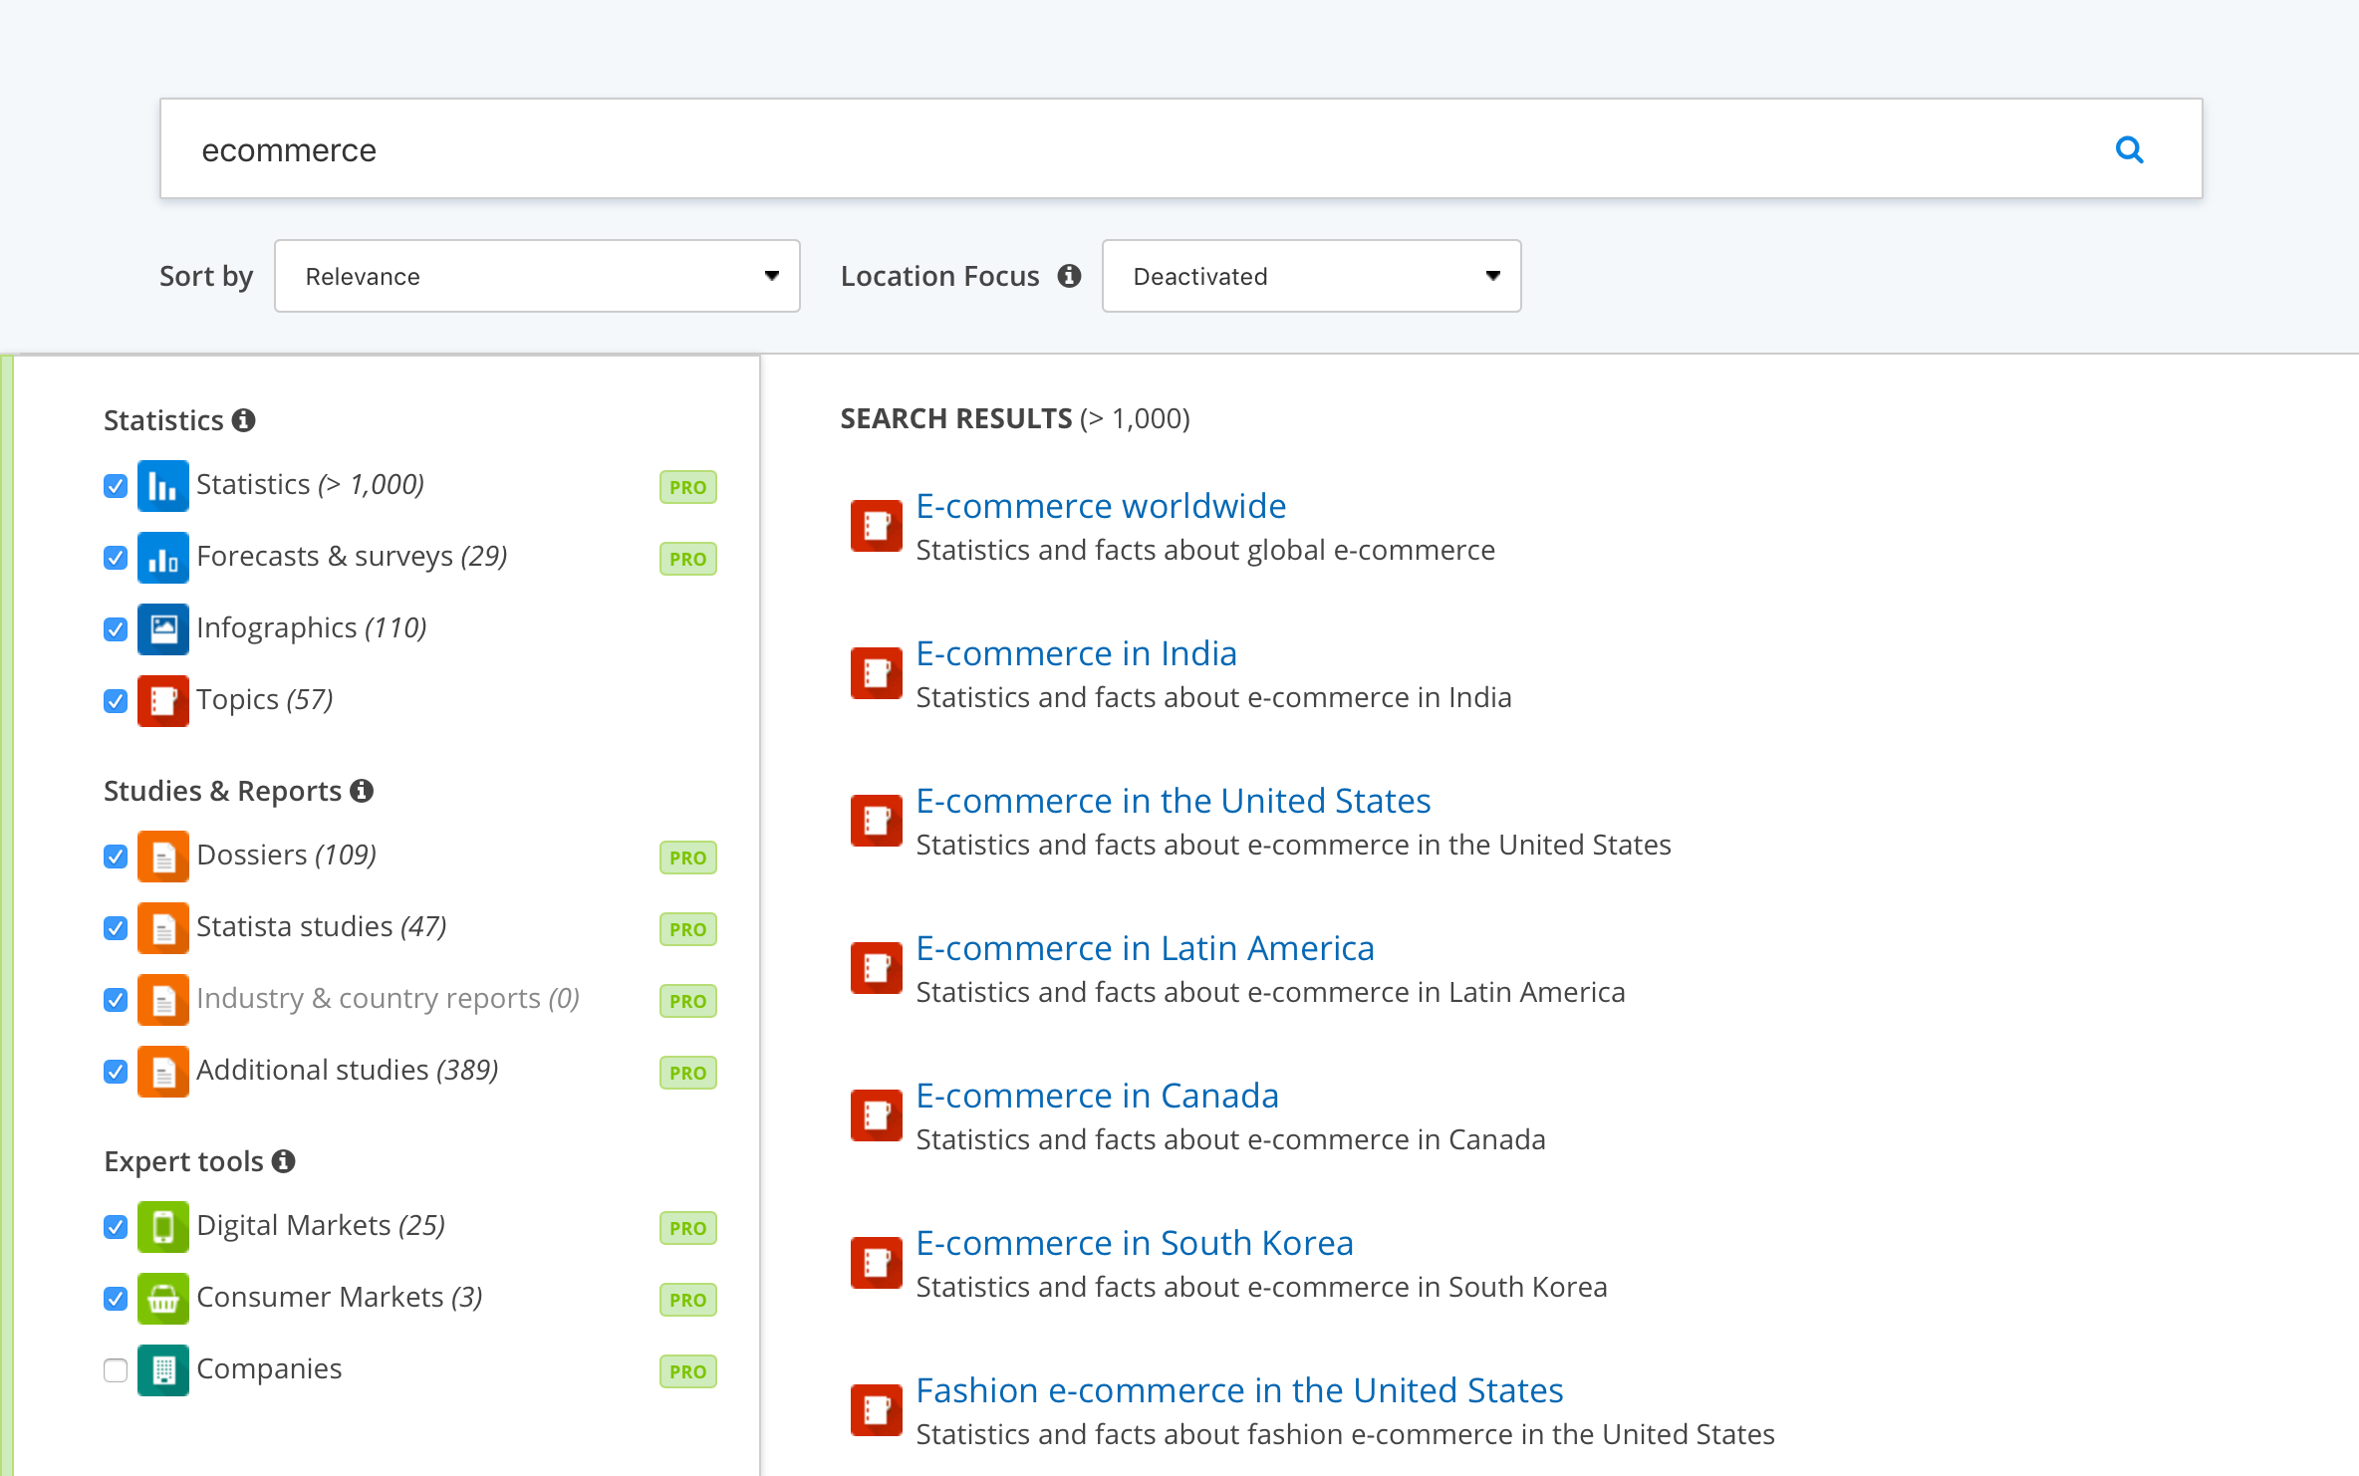Click the Industry & country reports icon
Viewport: 2359px width, 1476px height.
point(162,999)
